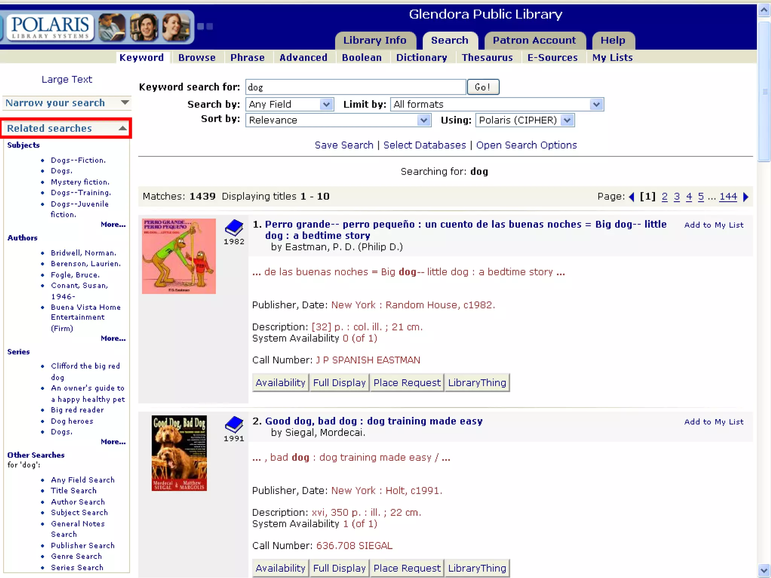Open the Sort by Relevance dropdown
Screen dimensions: 771x578
click(x=424, y=120)
